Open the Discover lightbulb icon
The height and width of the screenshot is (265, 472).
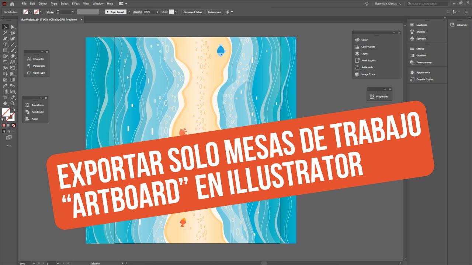[367, 4]
